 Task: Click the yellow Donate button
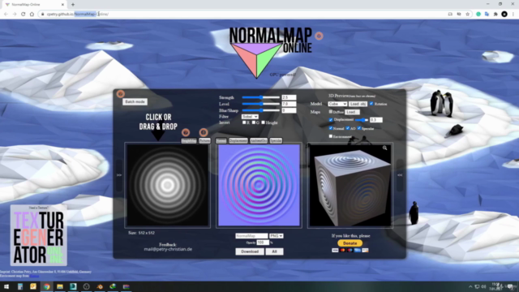[x=350, y=243]
